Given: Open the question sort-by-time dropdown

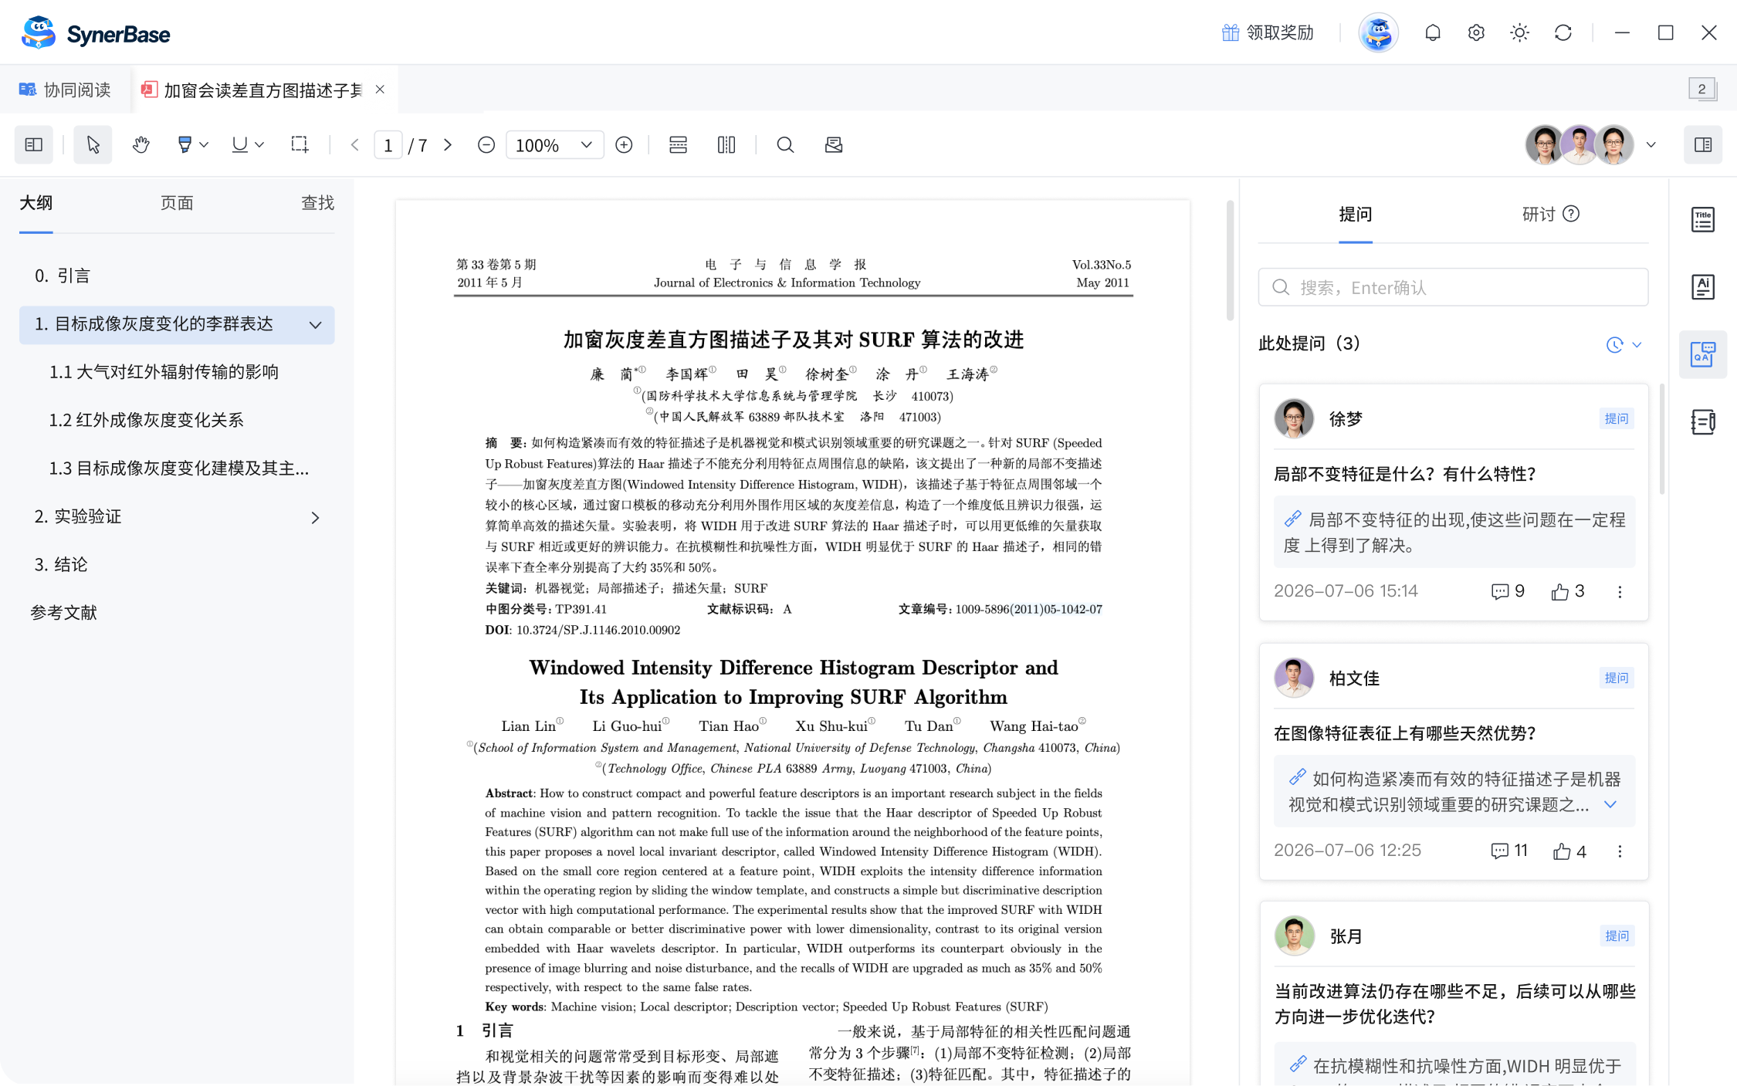Looking at the screenshot, I should pos(1624,345).
